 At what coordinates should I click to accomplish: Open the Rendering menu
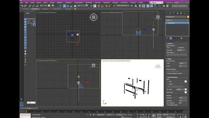point(89,3)
